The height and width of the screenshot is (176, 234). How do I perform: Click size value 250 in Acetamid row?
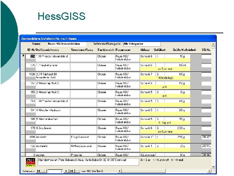pos(174,137)
